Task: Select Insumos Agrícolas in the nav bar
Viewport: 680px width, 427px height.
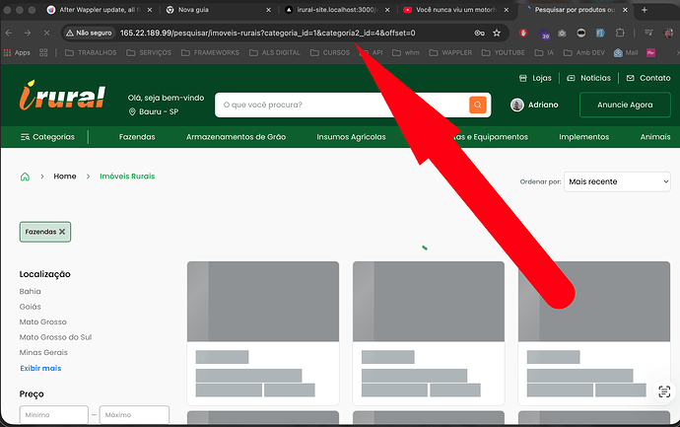Action: pos(351,137)
